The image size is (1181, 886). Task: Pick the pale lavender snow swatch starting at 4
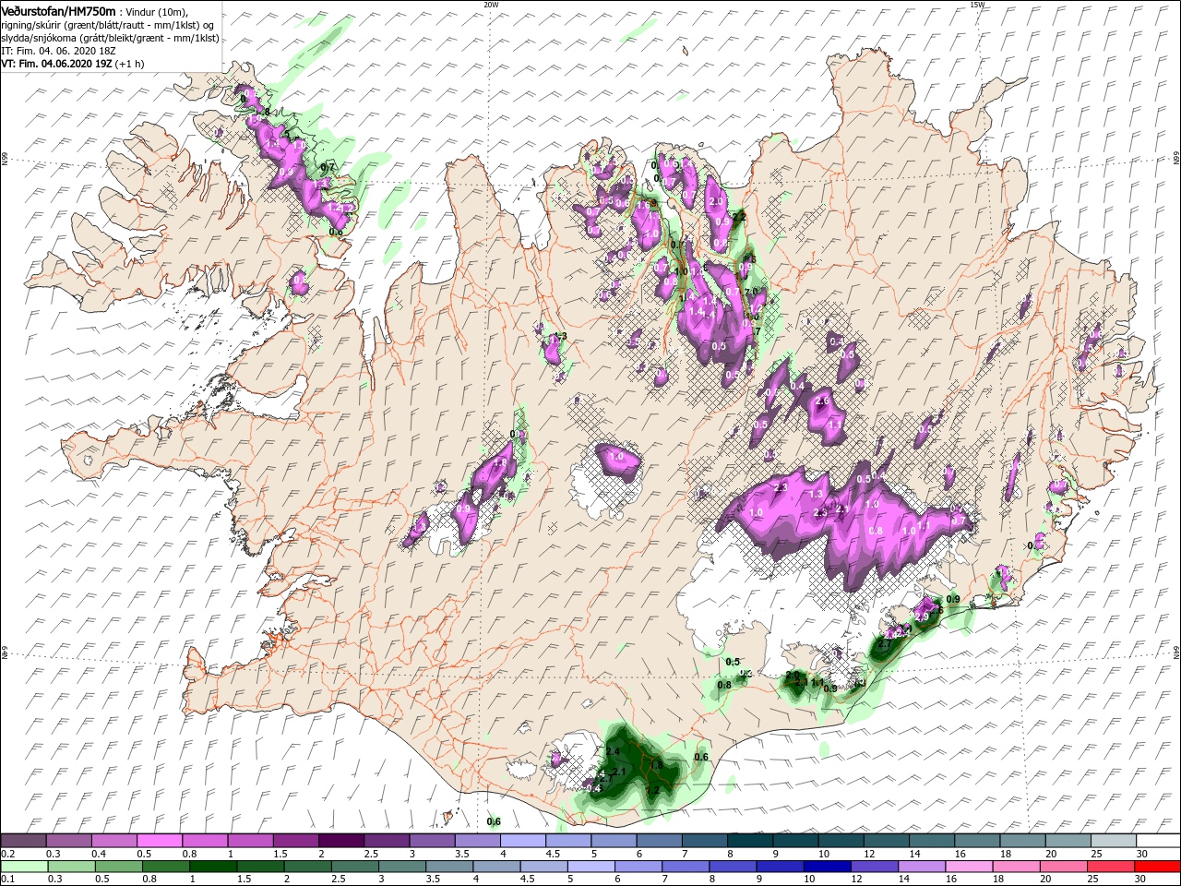[521, 841]
